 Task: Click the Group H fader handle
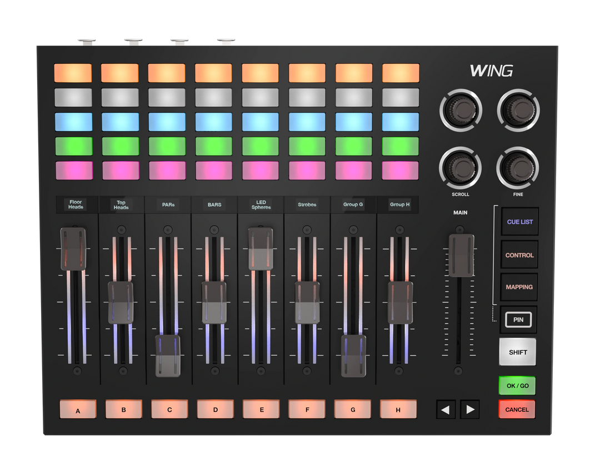coord(400,303)
